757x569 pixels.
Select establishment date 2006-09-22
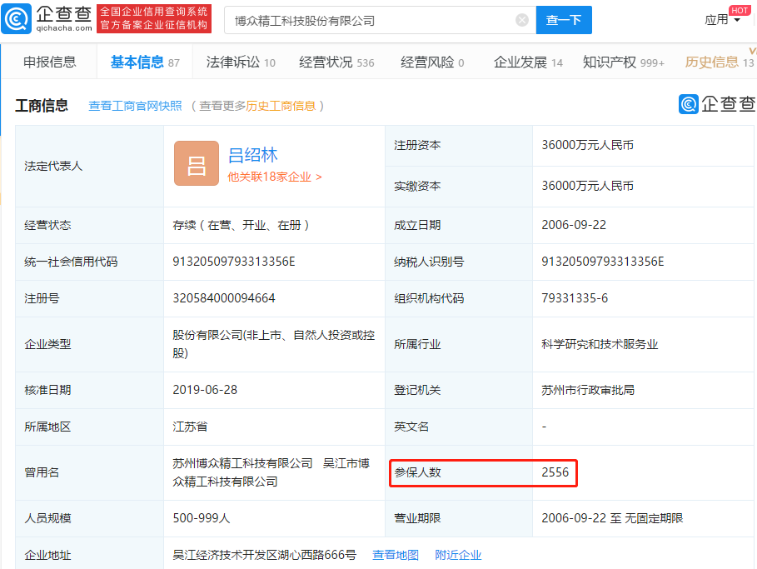pyautogui.click(x=574, y=225)
